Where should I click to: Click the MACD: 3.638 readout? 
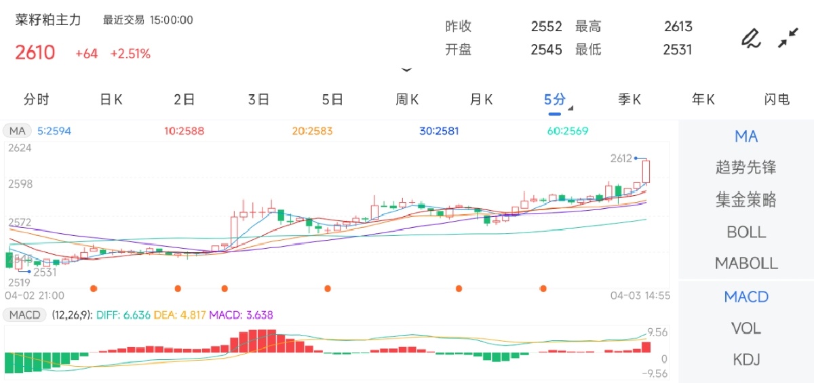click(x=241, y=315)
